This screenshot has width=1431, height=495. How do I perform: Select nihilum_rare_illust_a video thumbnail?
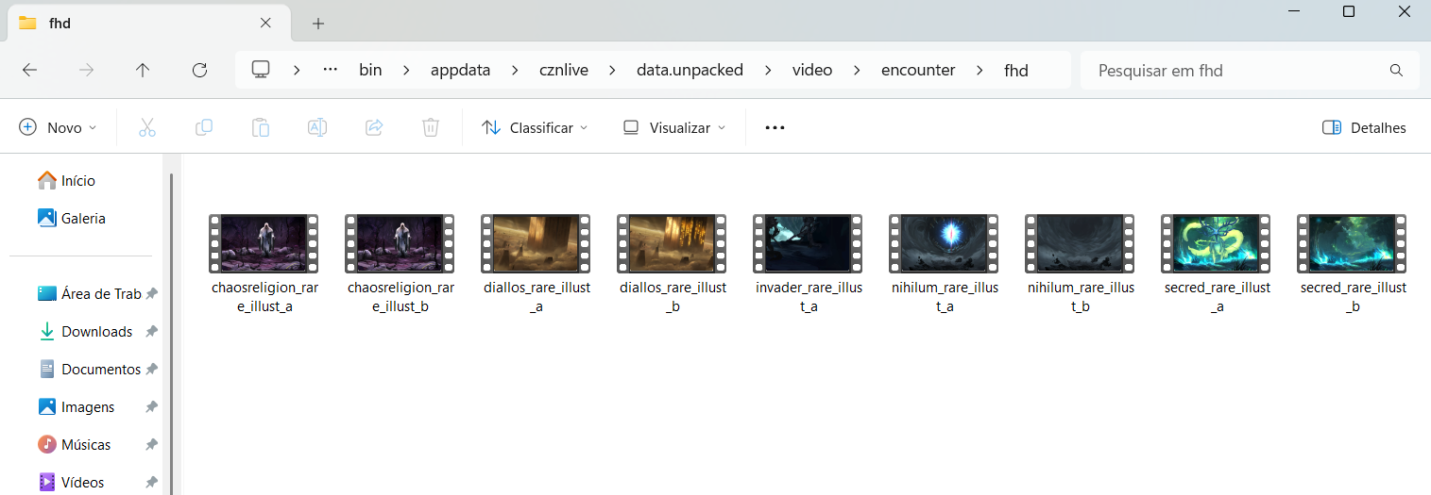point(944,243)
